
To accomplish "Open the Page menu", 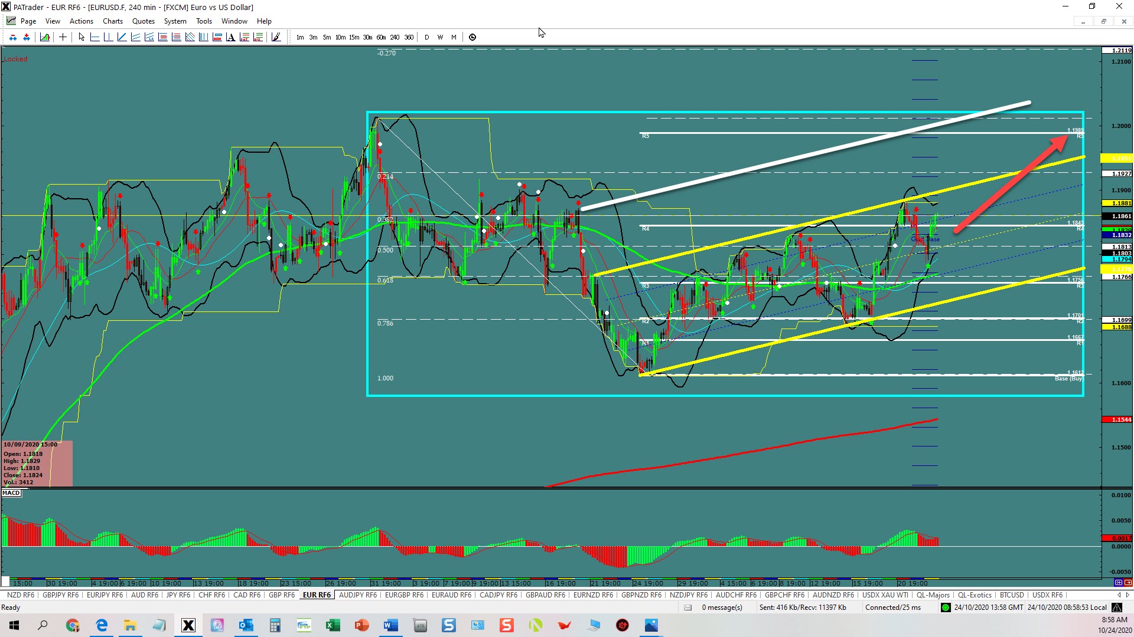I will (28, 21).
